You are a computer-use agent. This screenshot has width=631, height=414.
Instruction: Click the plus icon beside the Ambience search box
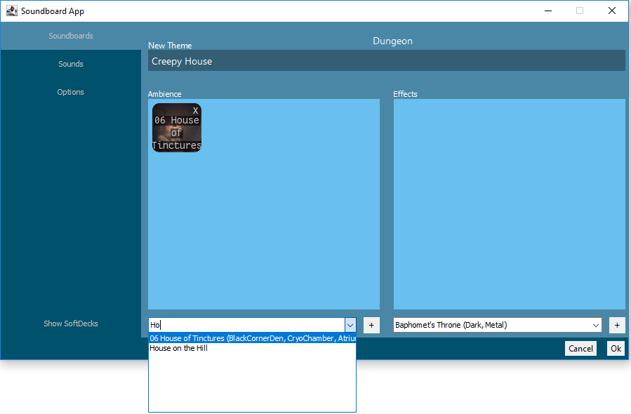(x=371, y=325)
